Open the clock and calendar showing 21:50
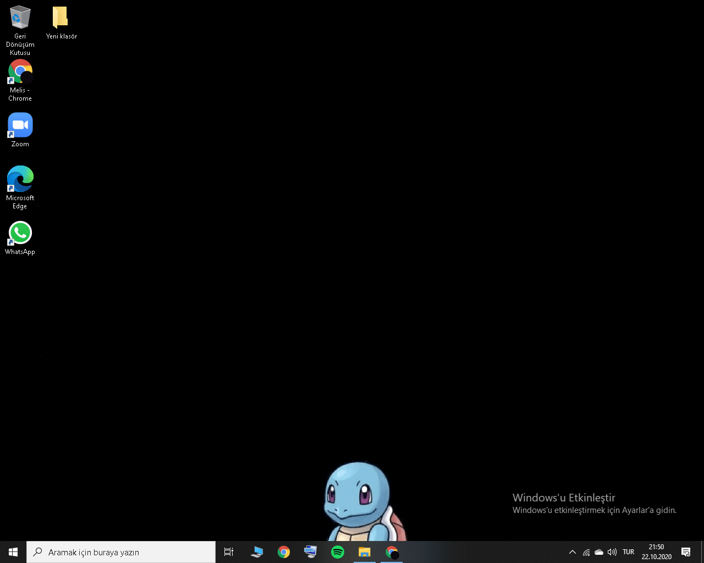This screenshot has height=563, width=704. (x=657, y=552)
